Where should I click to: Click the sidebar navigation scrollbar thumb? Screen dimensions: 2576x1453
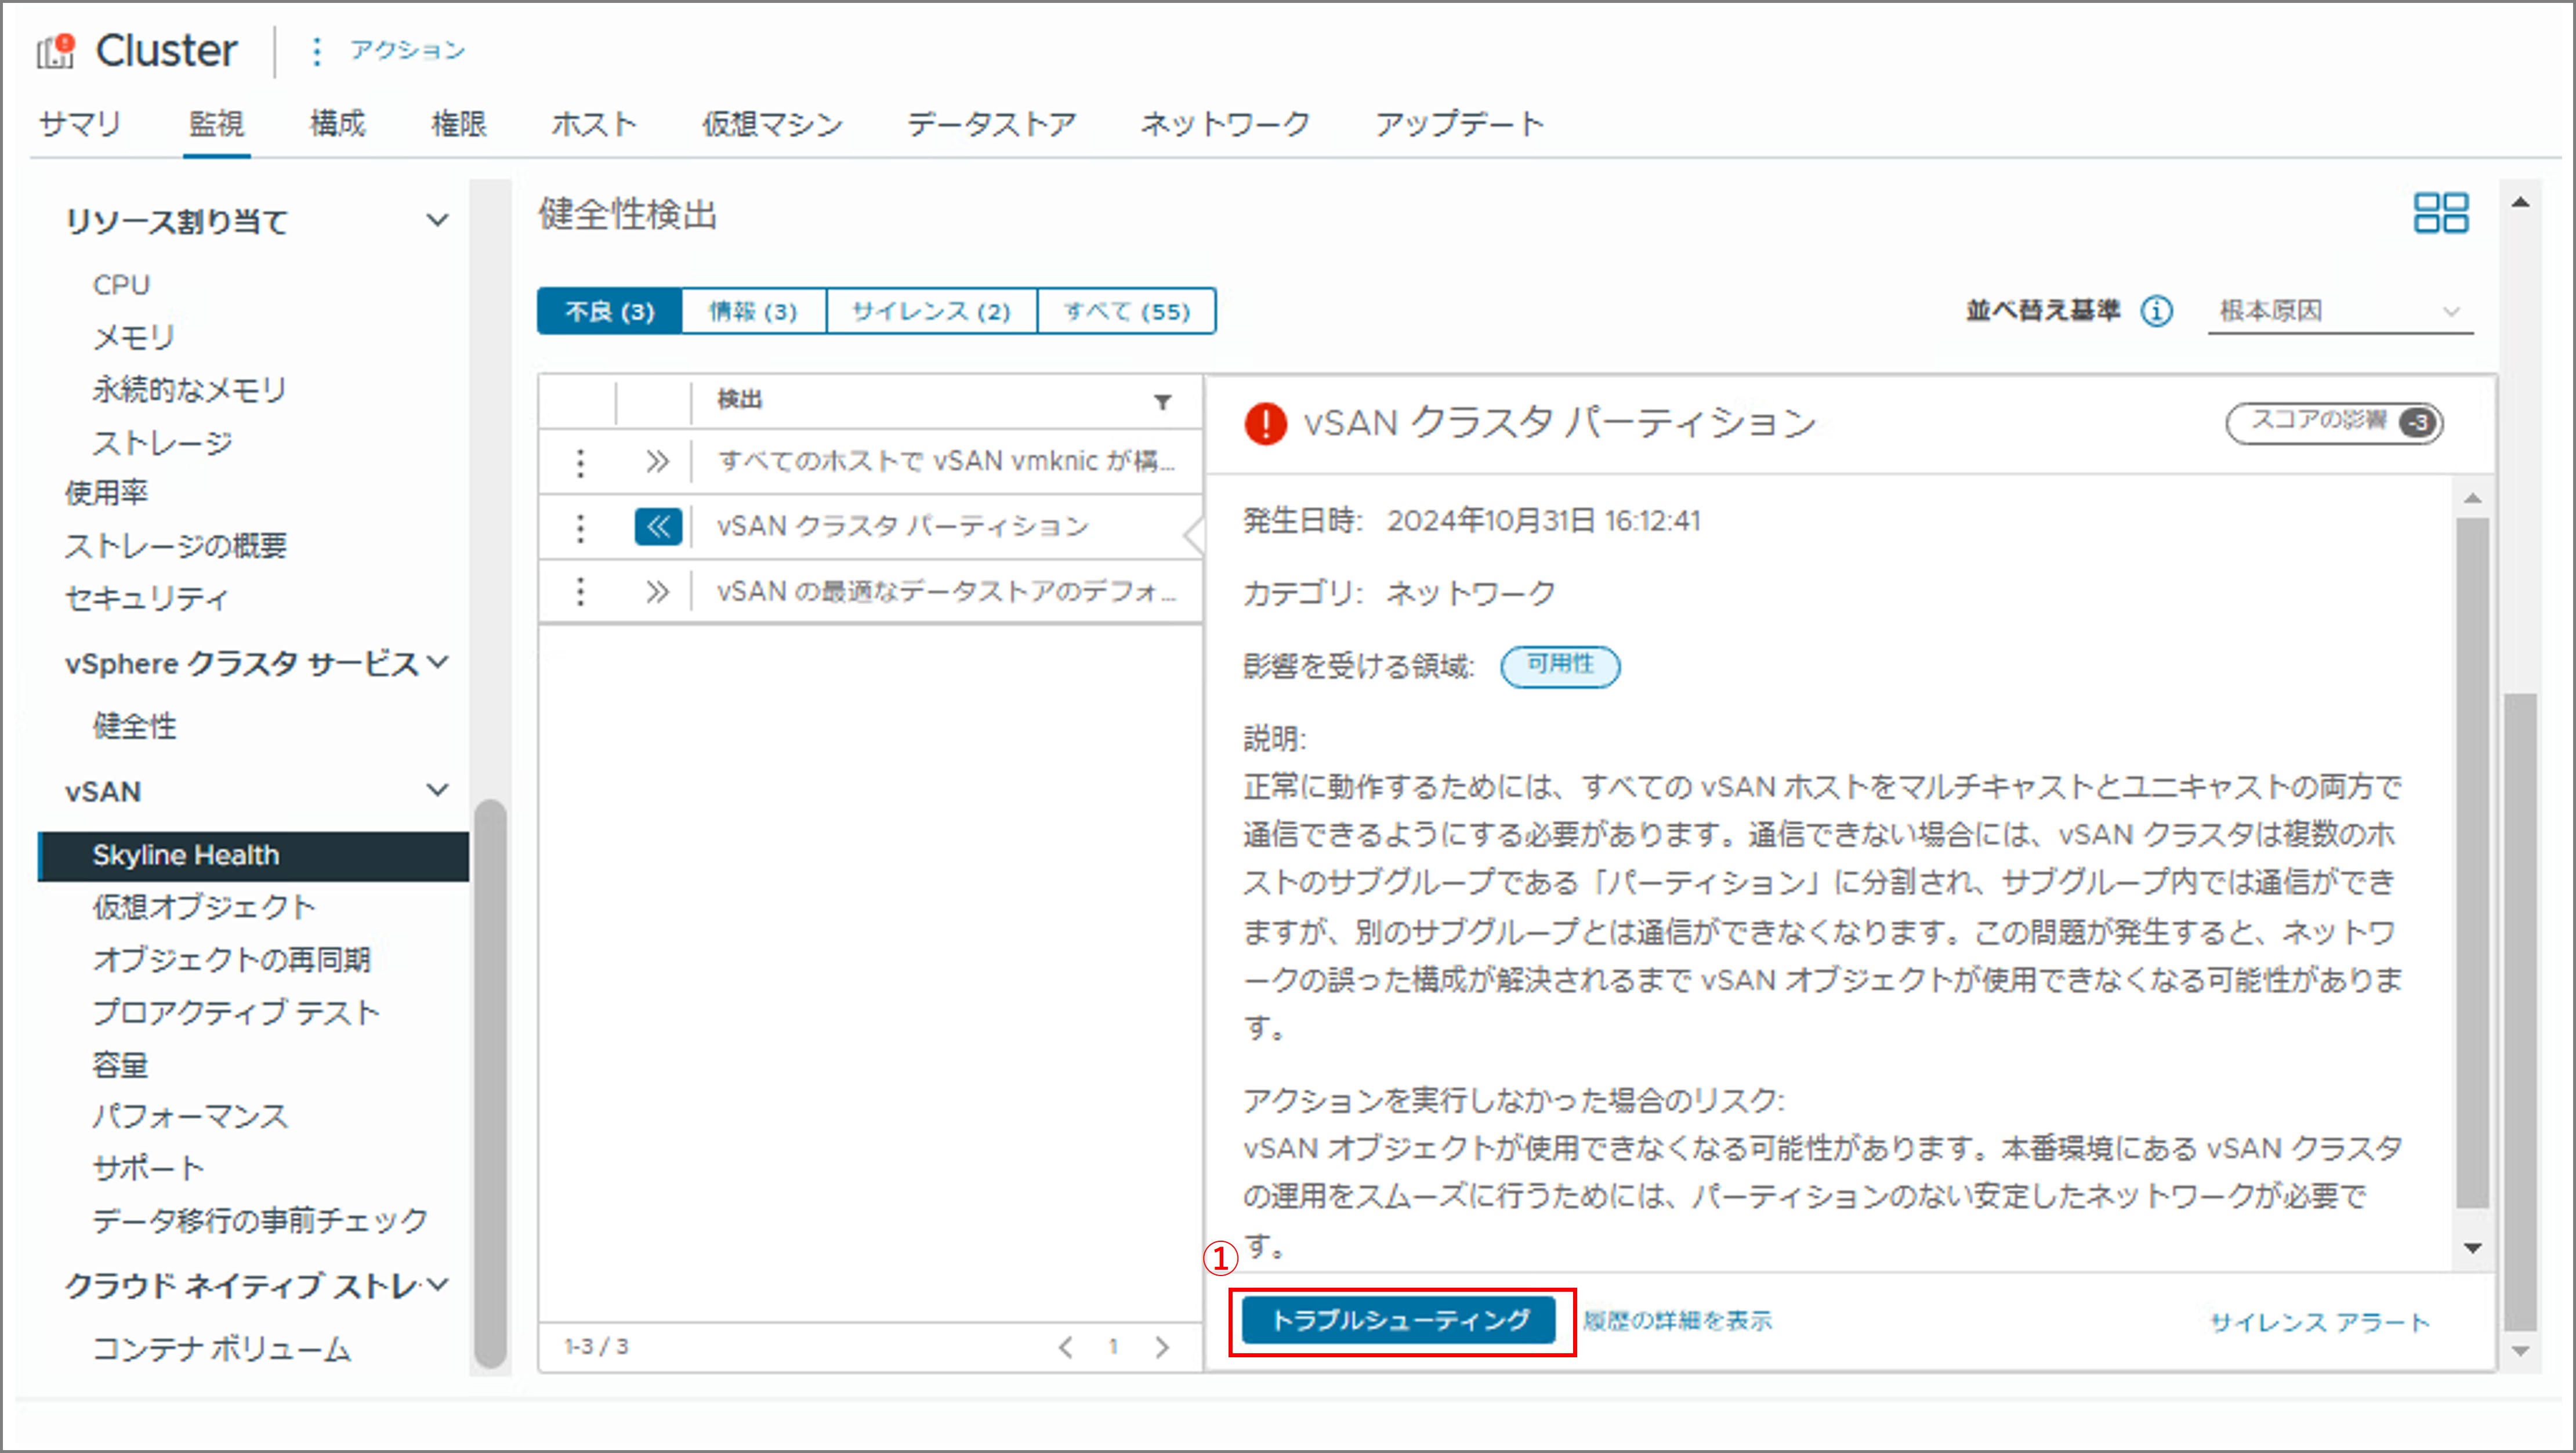tap(490, 1083)
